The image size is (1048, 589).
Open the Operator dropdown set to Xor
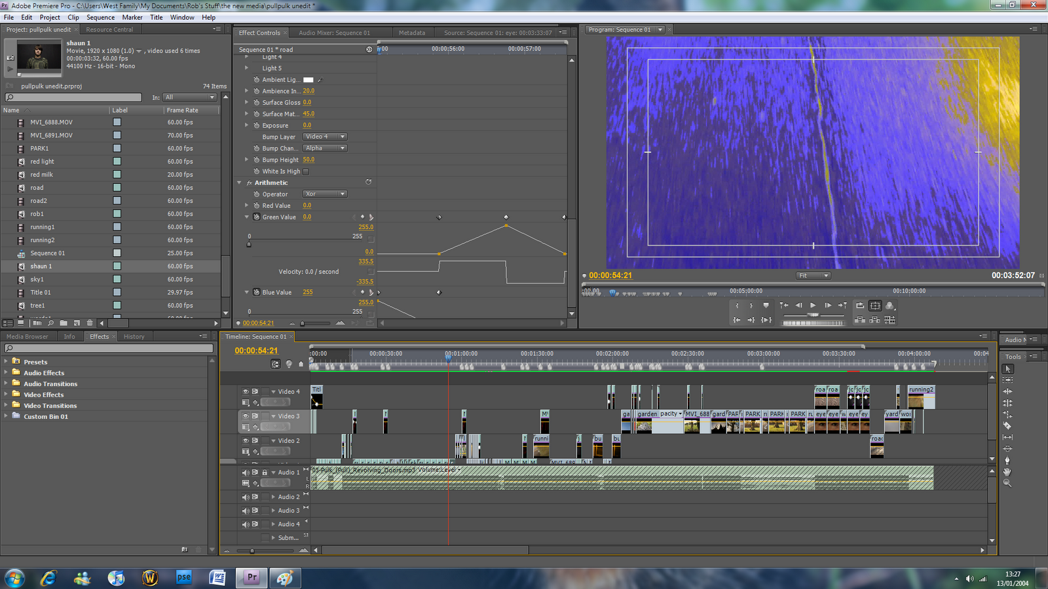[324, 194]
